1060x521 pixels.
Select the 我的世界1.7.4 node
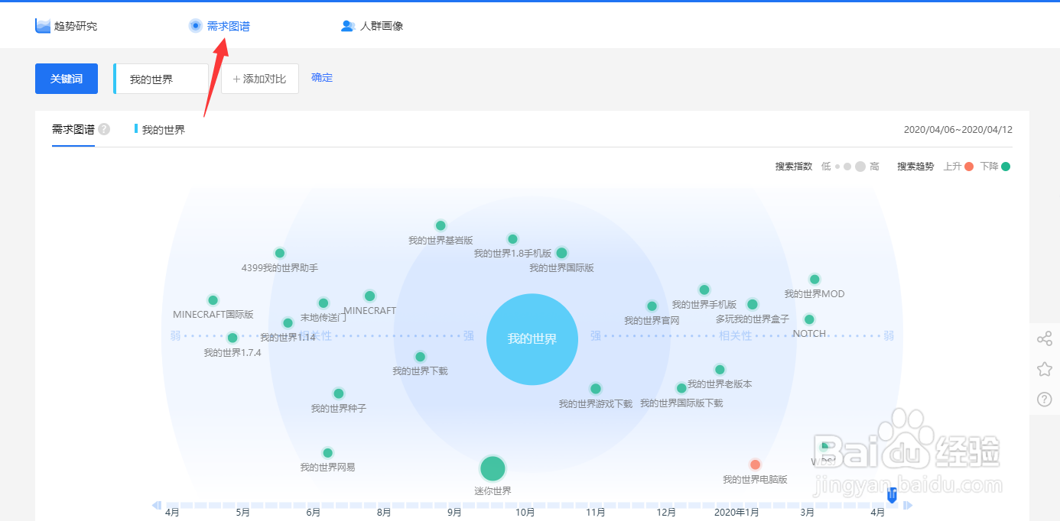(x=232, y=338)
